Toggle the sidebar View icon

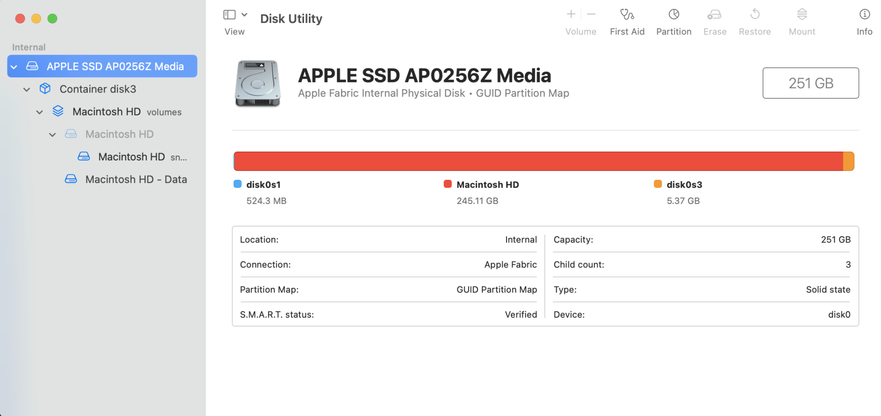pyautogui.click(x=230, y=15)
